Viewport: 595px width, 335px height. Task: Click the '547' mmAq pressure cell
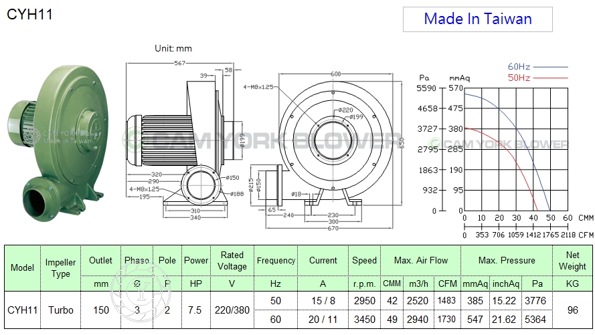(x=475, y=320)
